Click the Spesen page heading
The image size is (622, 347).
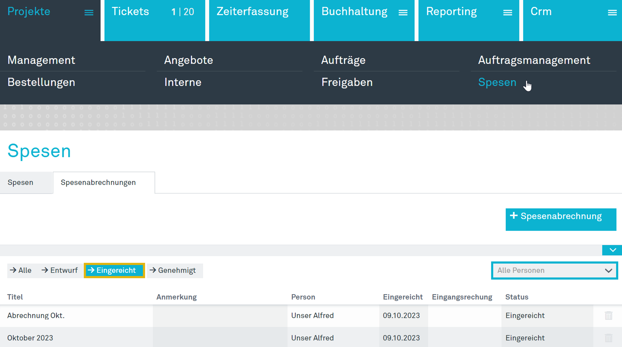click(39, 151)
